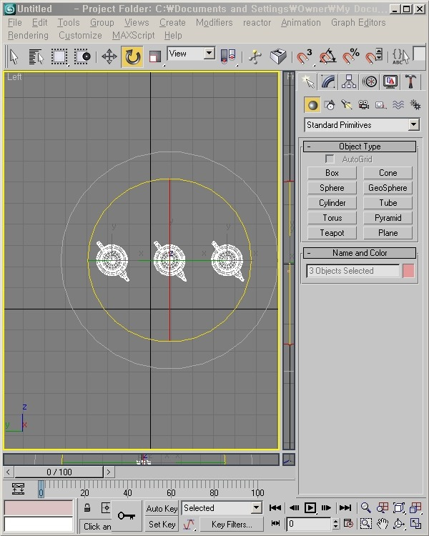Viewport: 429px width, 536px height.
Task: Click the Cone primitive button
Action: click(388, 173)
